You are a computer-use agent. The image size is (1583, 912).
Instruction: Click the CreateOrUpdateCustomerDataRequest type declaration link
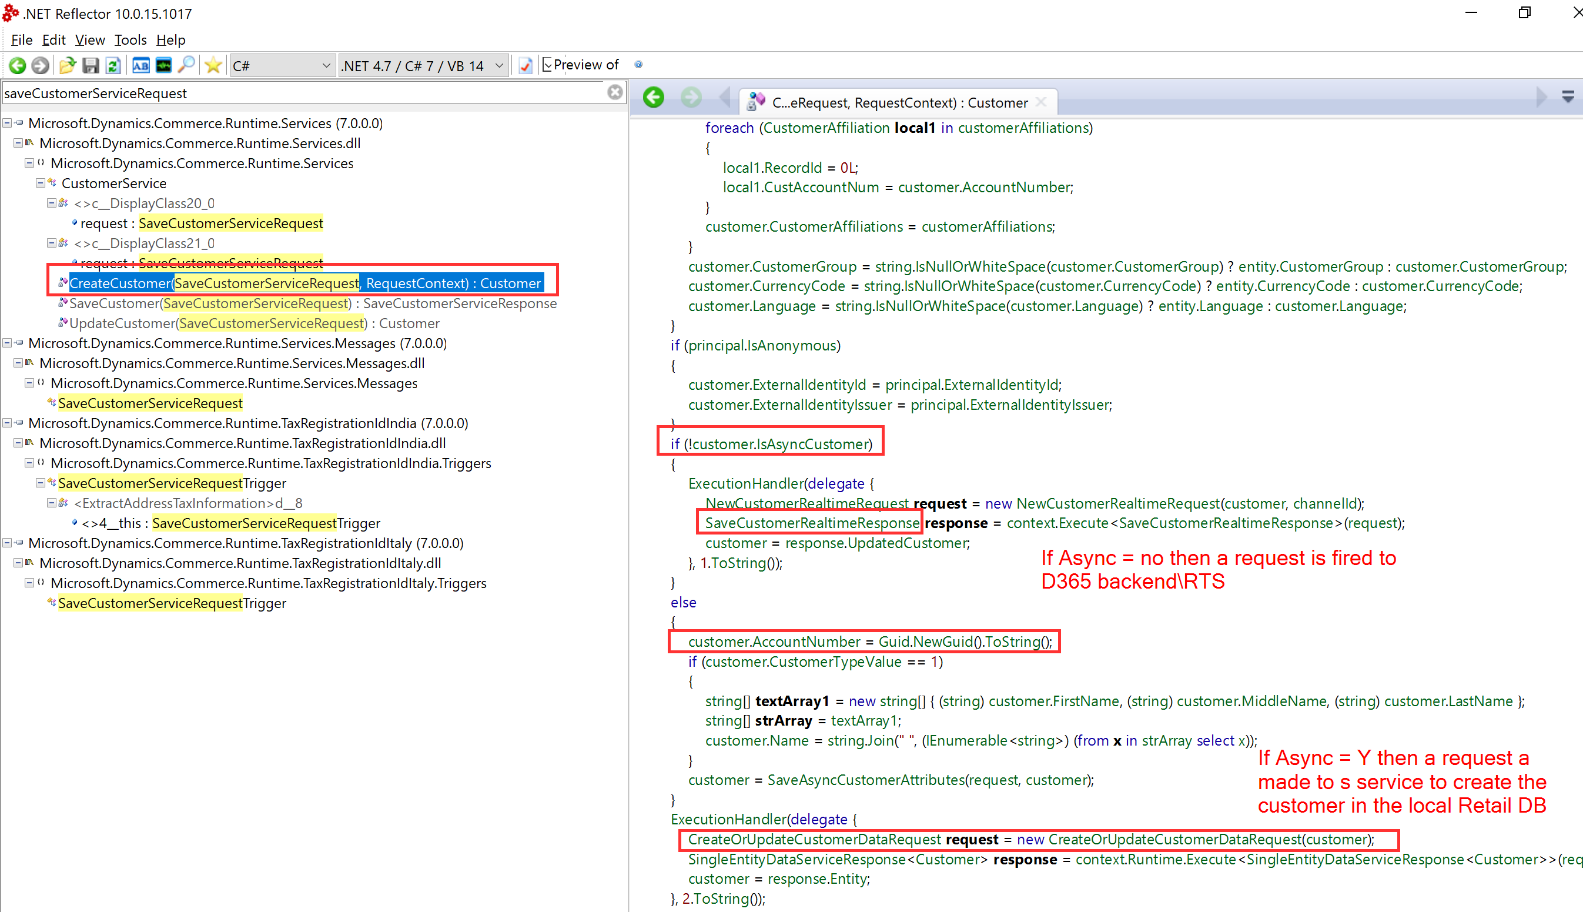pyautogui.click(x=815, y=839)
